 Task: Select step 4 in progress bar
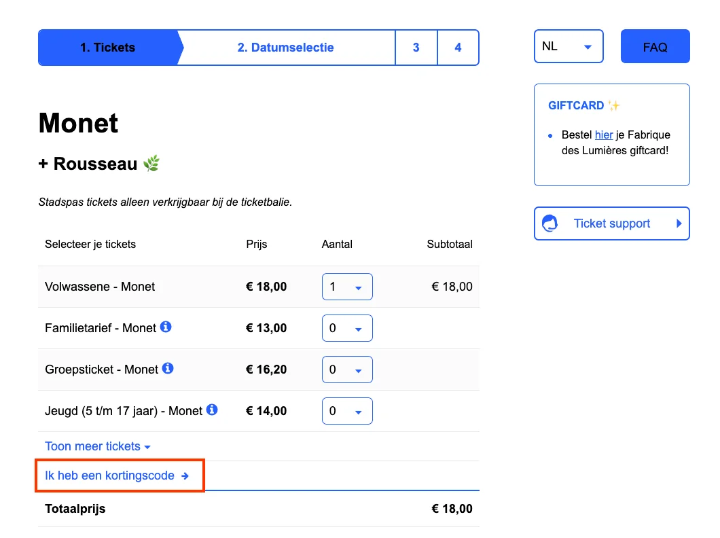458,48
